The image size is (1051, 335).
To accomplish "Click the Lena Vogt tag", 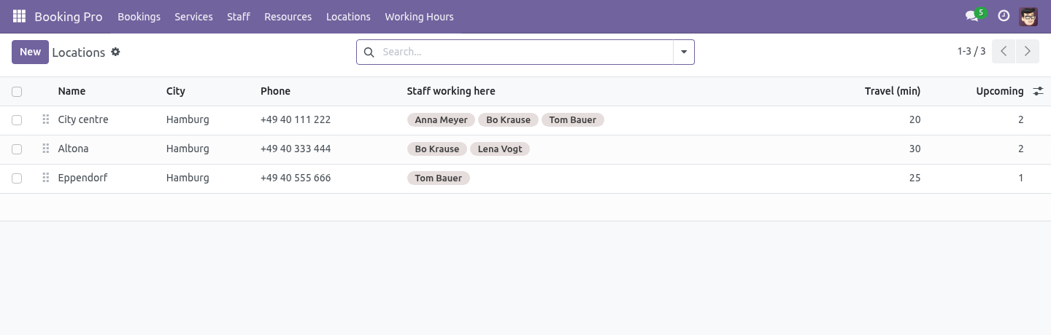I will coord(500,149).
